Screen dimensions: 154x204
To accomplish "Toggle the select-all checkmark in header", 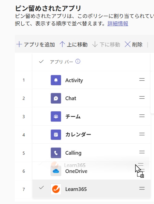I will 41,61.
